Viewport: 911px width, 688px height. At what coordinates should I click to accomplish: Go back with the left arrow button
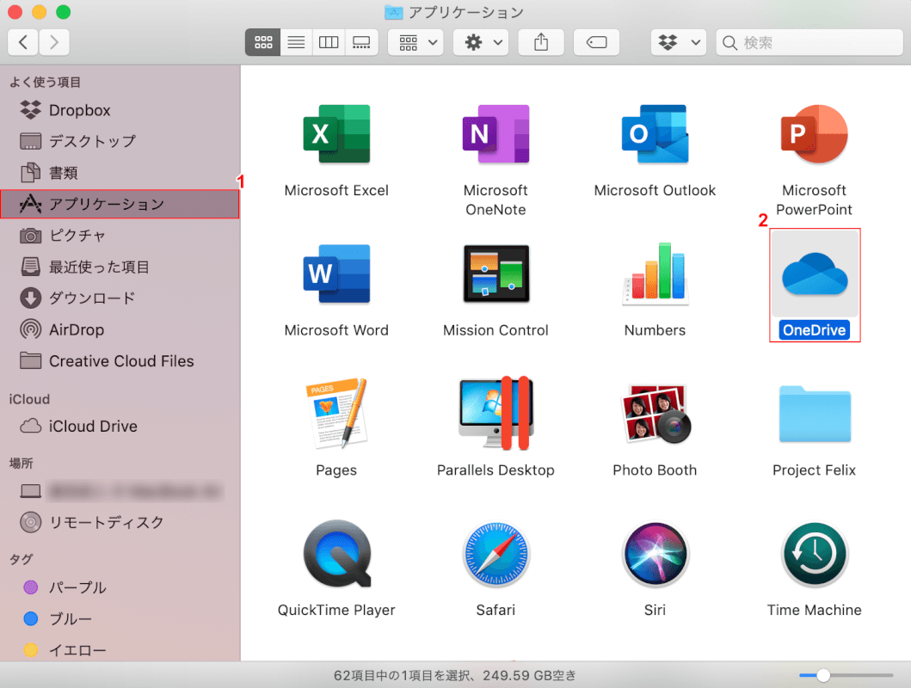(23, 42)
